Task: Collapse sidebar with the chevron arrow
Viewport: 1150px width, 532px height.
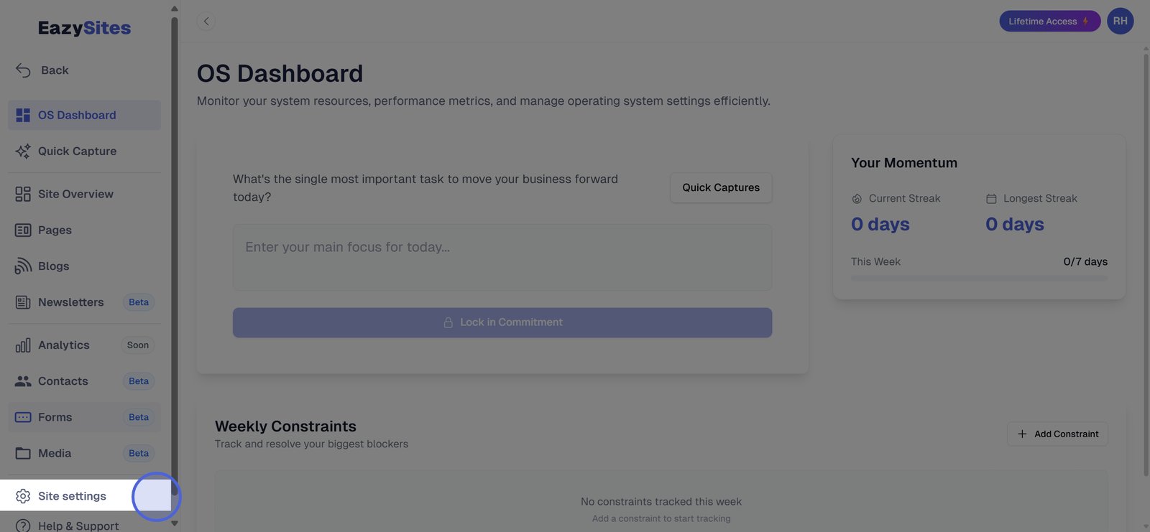Action: (x=206, y=22)
